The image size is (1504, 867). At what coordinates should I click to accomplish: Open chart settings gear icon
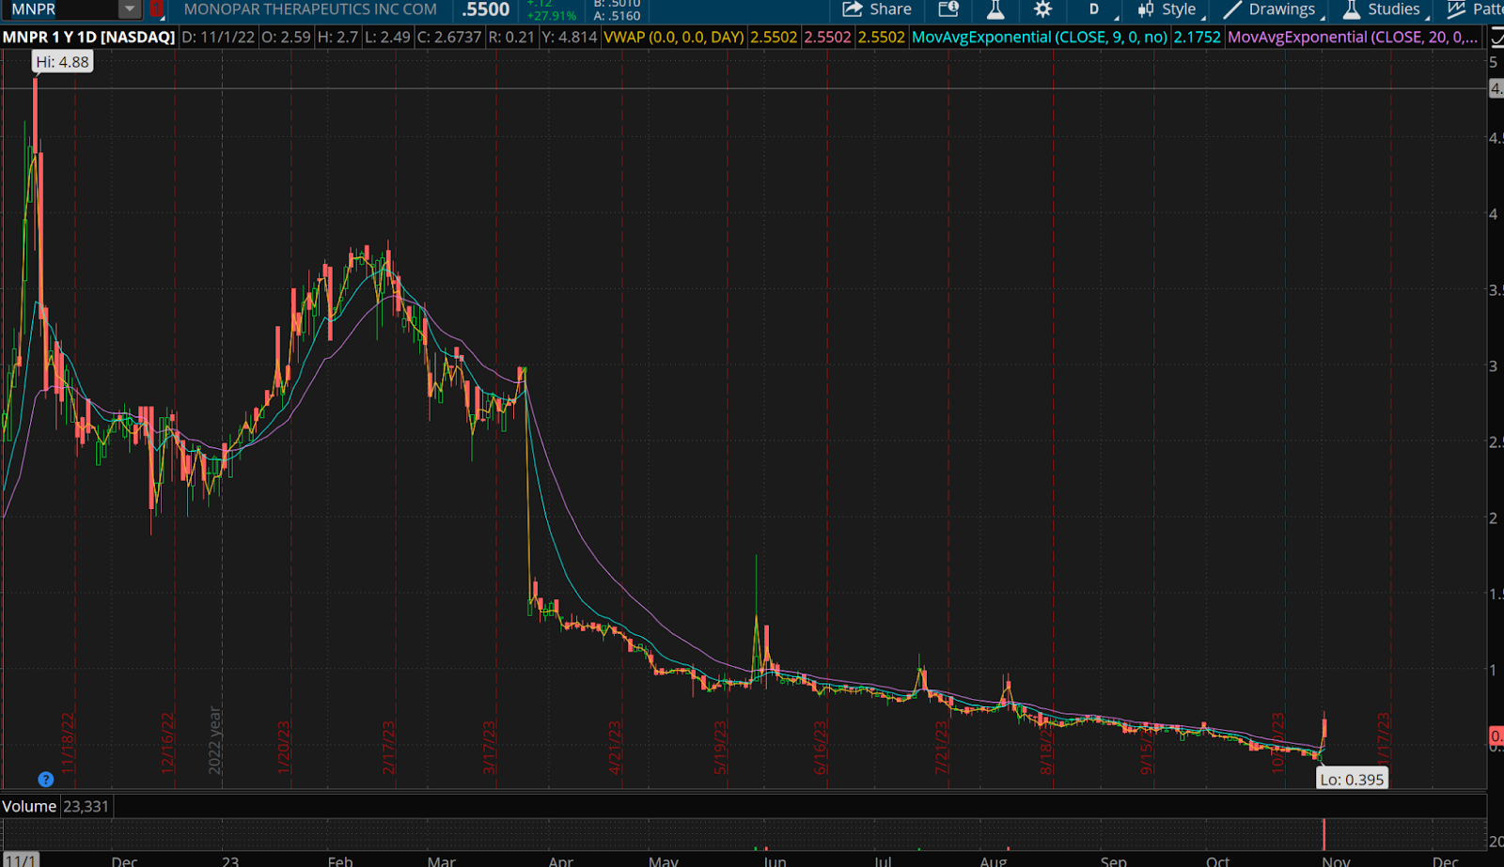pyautogui.click(x=1042, y=9)
